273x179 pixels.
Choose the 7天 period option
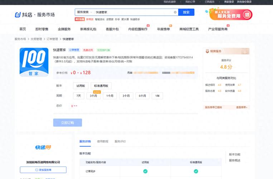point(79,96)
